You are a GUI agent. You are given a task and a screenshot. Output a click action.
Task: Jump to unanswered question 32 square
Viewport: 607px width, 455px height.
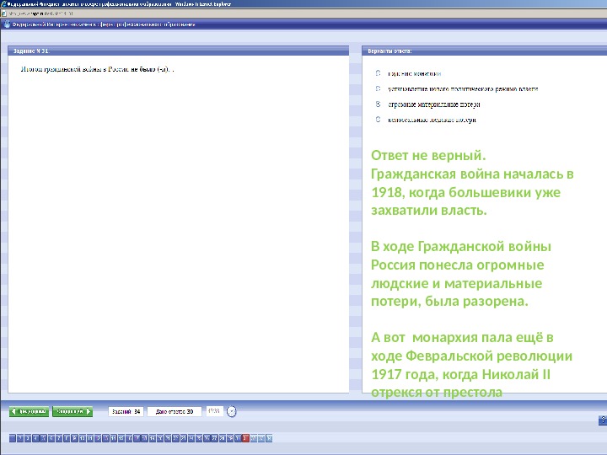tap(254, 438)
